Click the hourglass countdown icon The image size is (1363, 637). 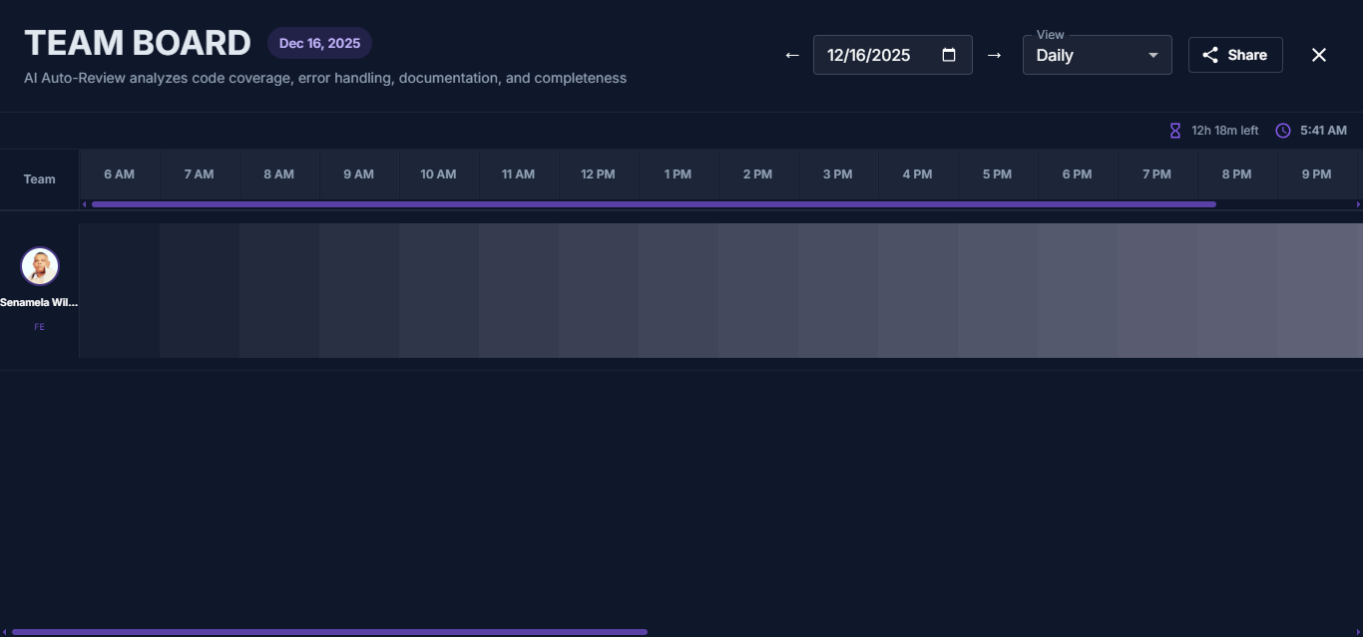1175,130
